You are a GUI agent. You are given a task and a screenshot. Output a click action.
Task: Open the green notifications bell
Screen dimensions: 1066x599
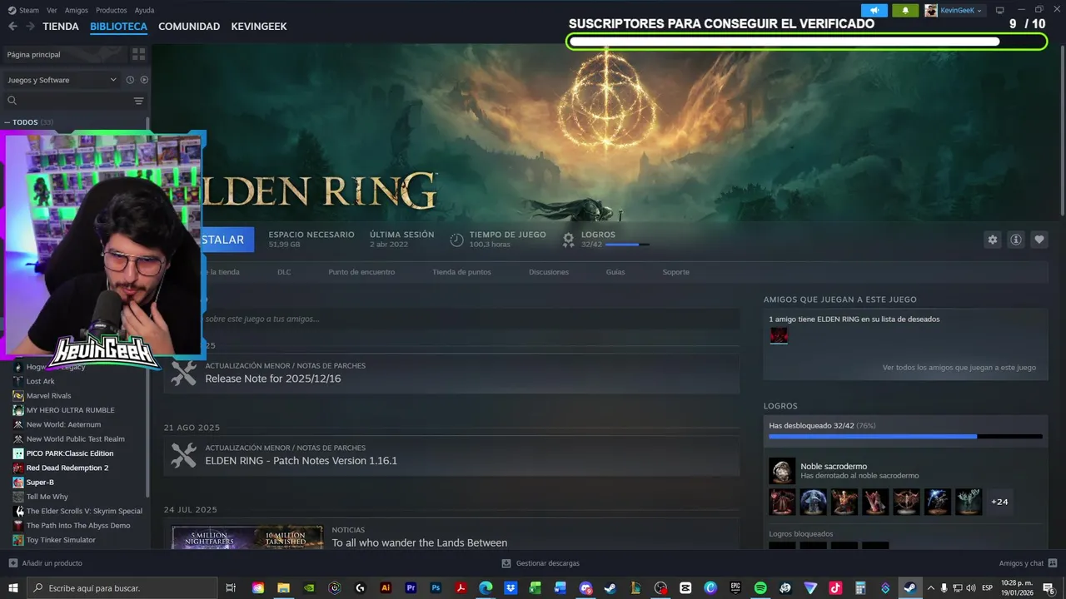pyautogui.click(x=905, y=10)
